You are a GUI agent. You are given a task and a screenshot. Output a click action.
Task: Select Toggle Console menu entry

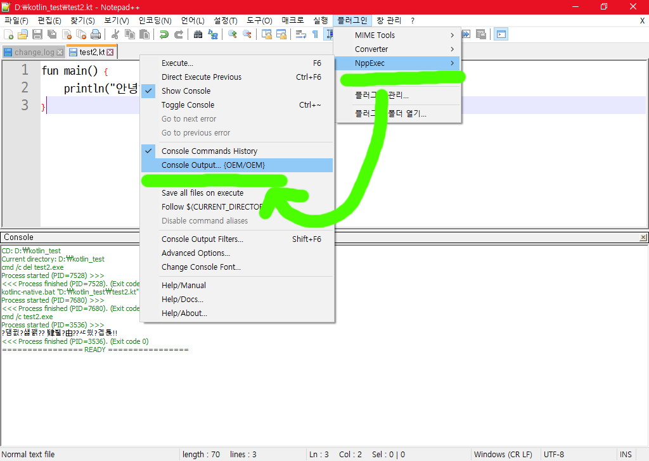237,105
